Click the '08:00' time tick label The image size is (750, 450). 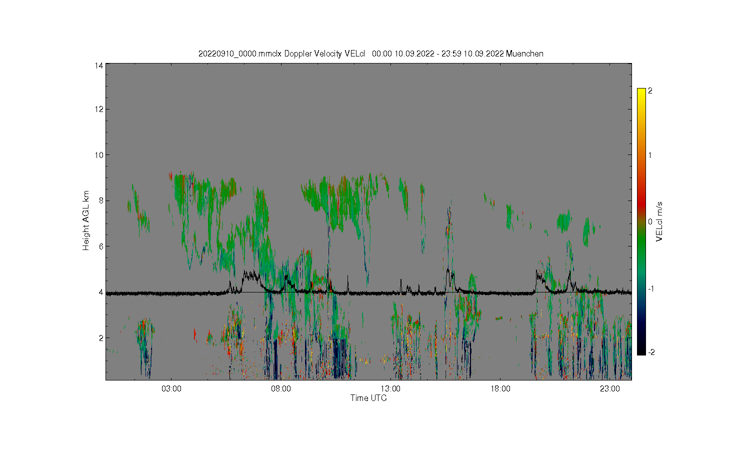281,389
